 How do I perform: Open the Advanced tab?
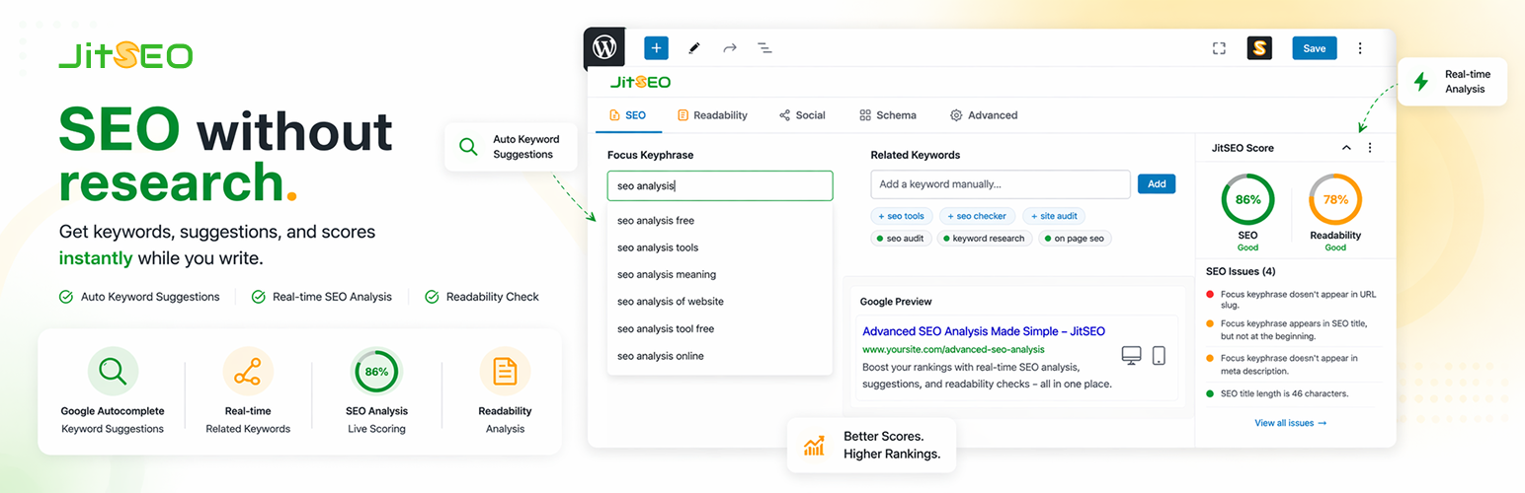click(x=984, y=115)
